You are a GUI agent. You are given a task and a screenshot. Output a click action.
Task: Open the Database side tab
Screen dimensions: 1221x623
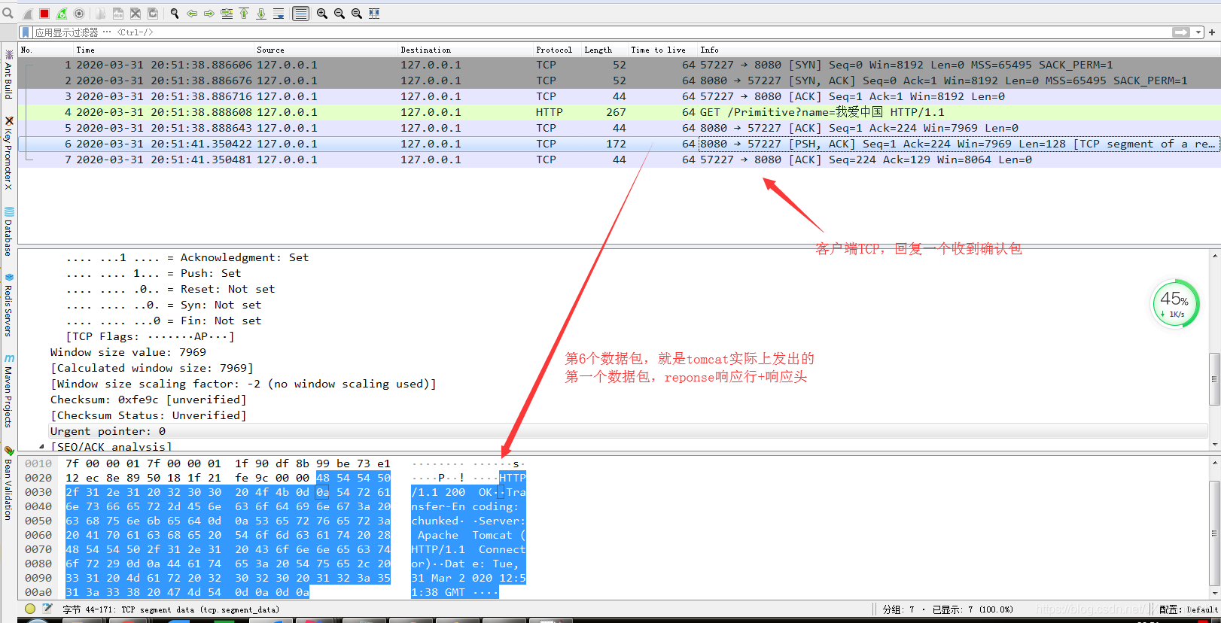click(x=8, y=232)
